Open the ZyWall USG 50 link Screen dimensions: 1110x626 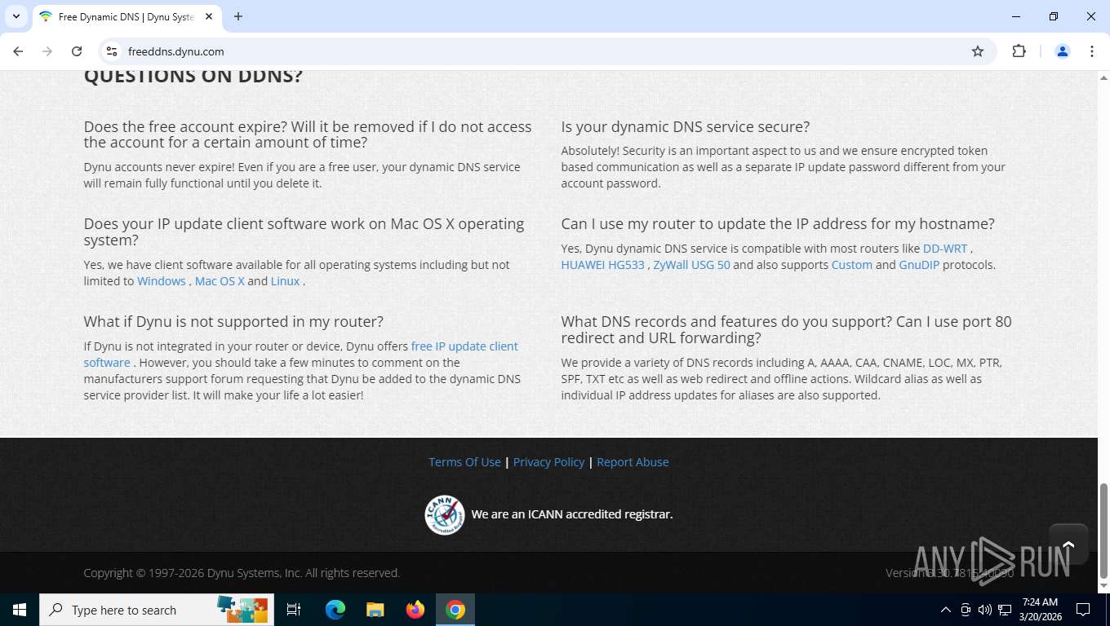point(691,265)
